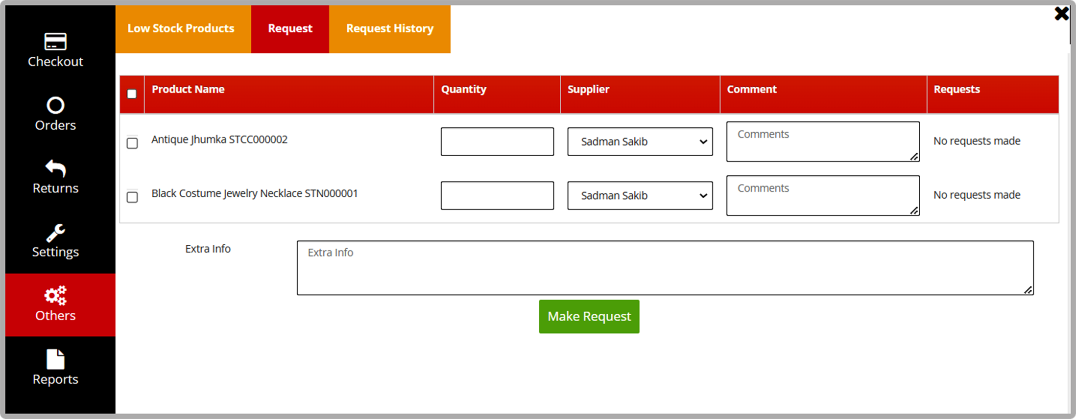Click resize handle of Antique Jhumka comments box
The image size is (1076, 419).
coord(914,157)
